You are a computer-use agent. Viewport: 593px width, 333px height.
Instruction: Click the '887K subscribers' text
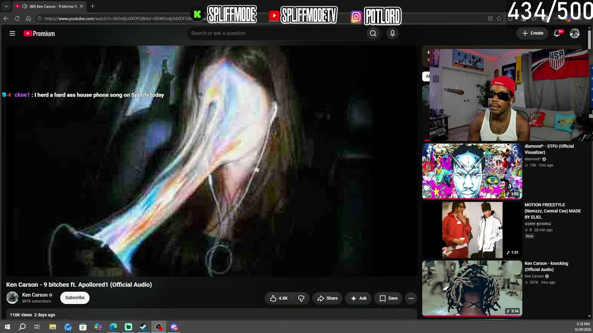37,302
